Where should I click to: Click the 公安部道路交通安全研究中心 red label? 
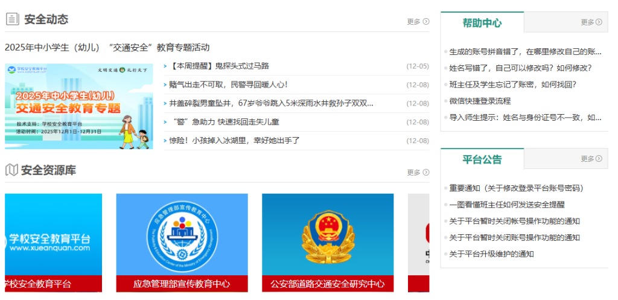[328, 284]
